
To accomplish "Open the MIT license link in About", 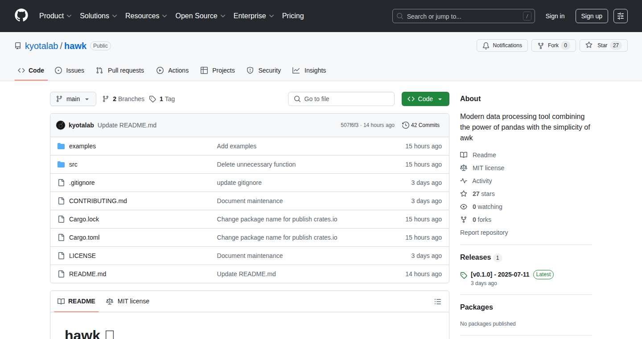I will tap(482, 168).
